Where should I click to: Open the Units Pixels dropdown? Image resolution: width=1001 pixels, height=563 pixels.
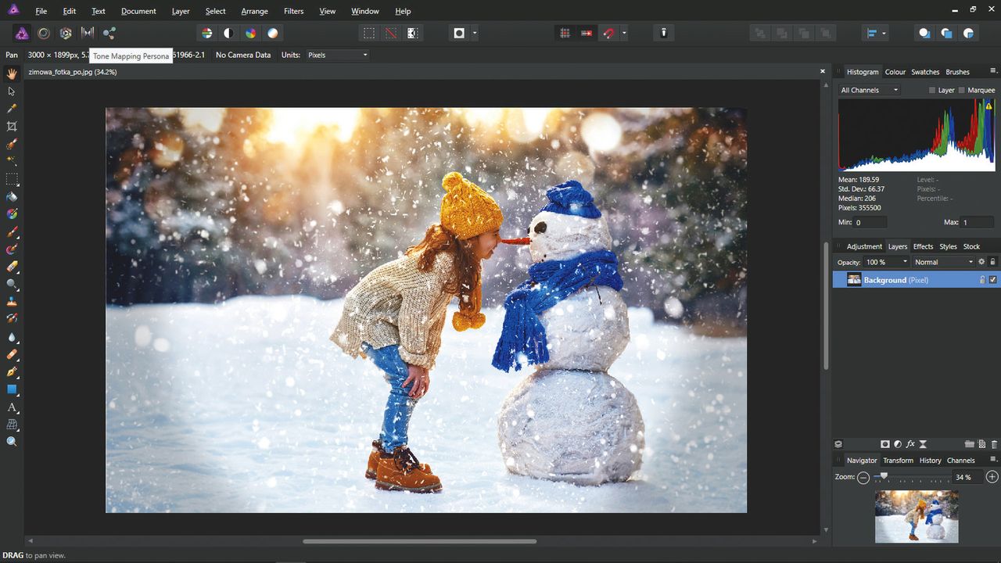[337, 55]
